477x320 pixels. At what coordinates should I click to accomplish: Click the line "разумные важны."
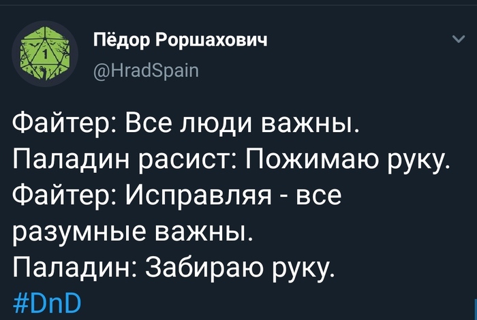tap(134, 233)
